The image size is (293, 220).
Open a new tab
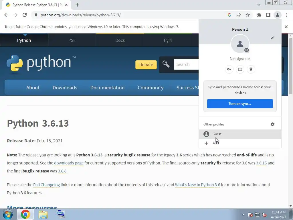point(77,5)
